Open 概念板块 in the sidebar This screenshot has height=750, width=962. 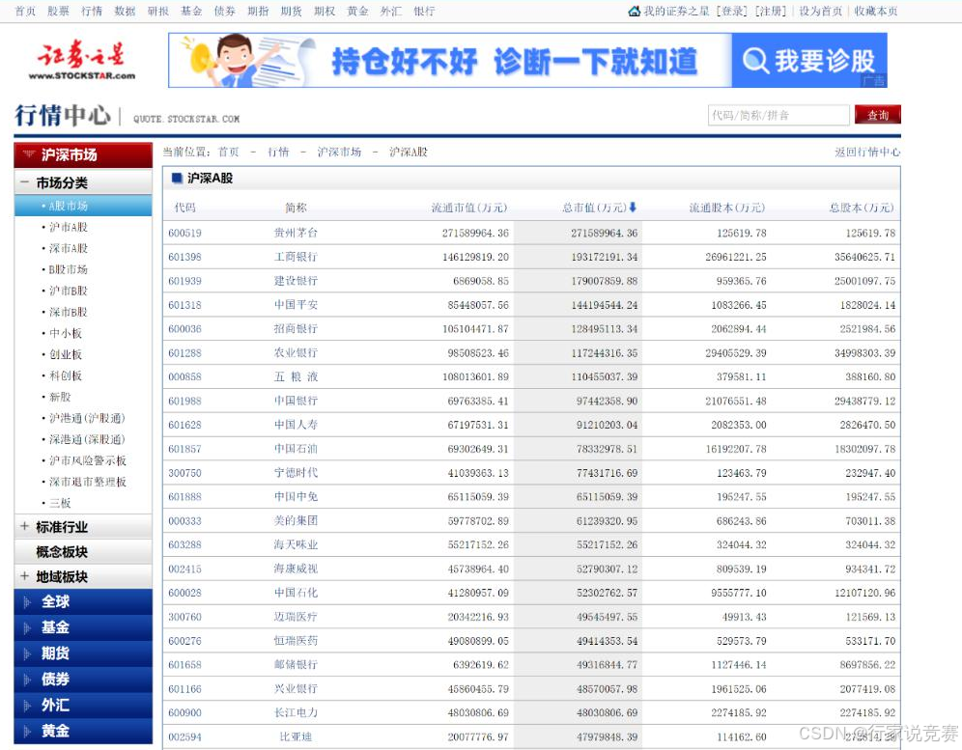click(x=62, y=552)
